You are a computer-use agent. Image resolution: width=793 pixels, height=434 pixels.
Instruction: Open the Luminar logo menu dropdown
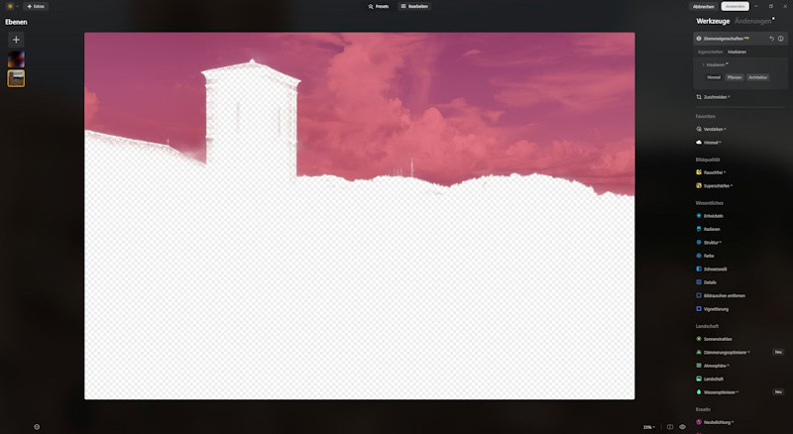[x=11, y=6]
